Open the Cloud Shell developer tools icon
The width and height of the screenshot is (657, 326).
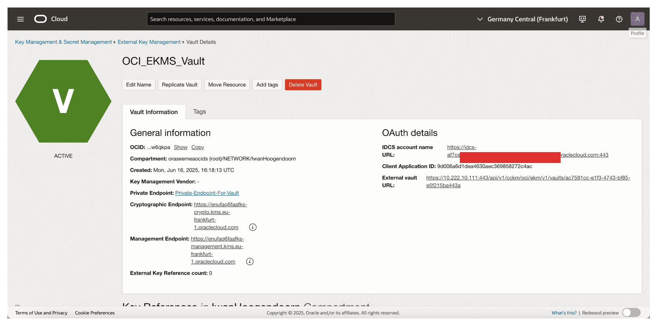[582, 19]
